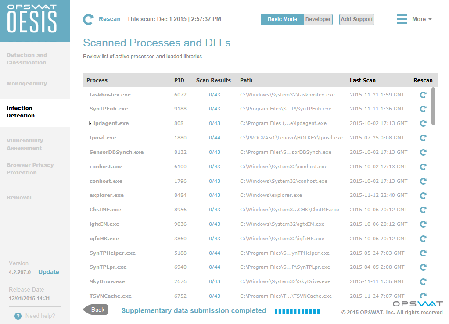This screenshot has width=449, height=324.
Task: Rescan taskhostex.exe using its row icon
Action: pyautogui.click(x=423, y=95)
